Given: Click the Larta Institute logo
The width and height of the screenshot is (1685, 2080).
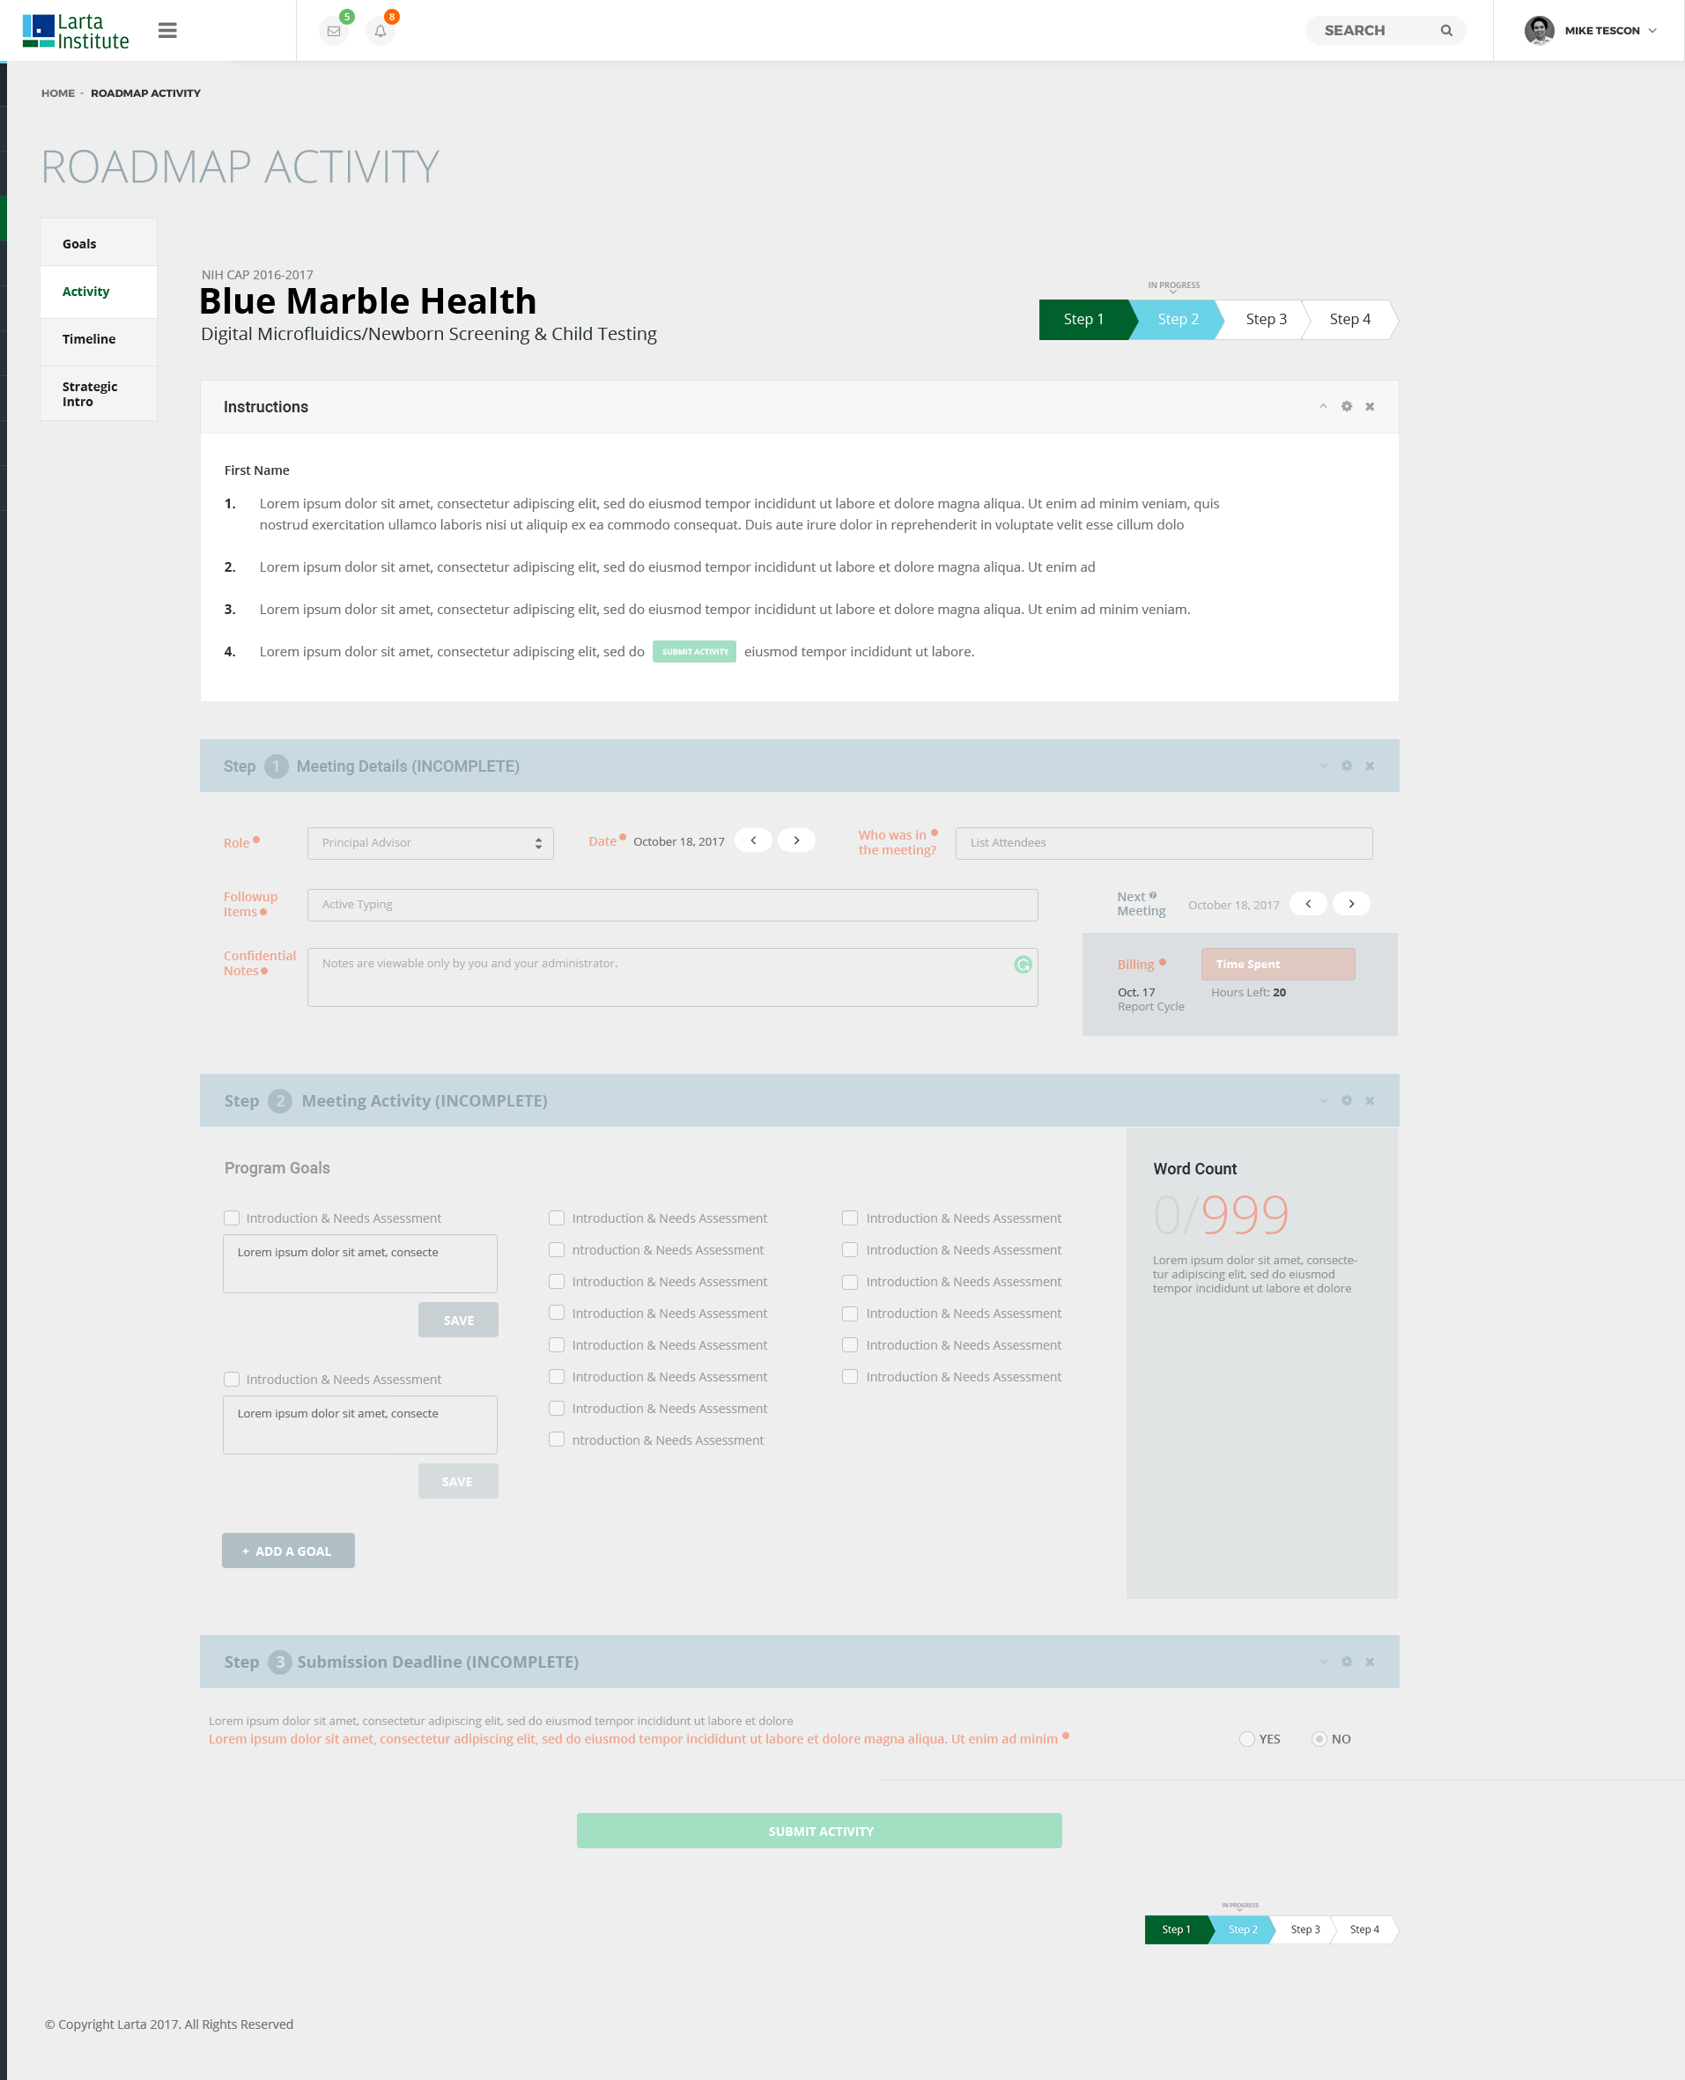Looking at the screenshot, I should point(76,31).
